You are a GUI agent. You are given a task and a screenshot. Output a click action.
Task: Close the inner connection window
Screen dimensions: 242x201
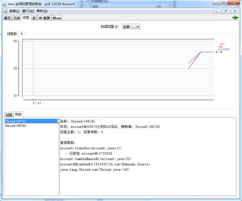click(x=235, y=11)
